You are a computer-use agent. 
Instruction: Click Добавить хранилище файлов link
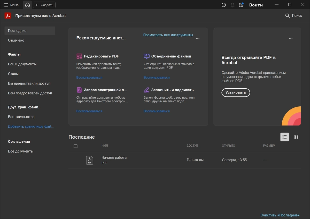[31, 127]
